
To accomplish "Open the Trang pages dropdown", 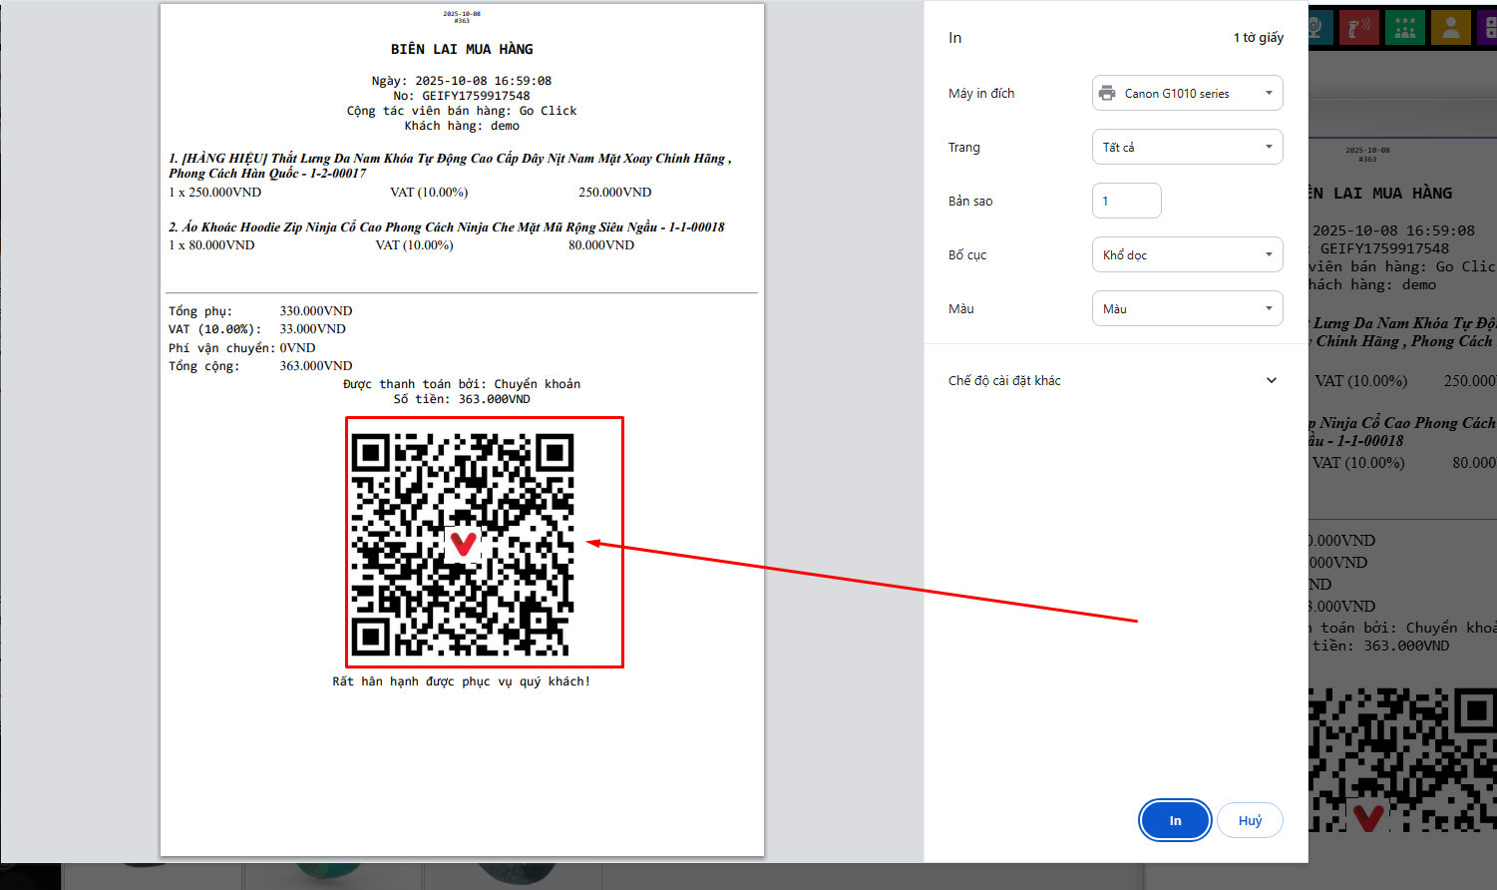I will pyautogui.click(x=1187, y=148).
